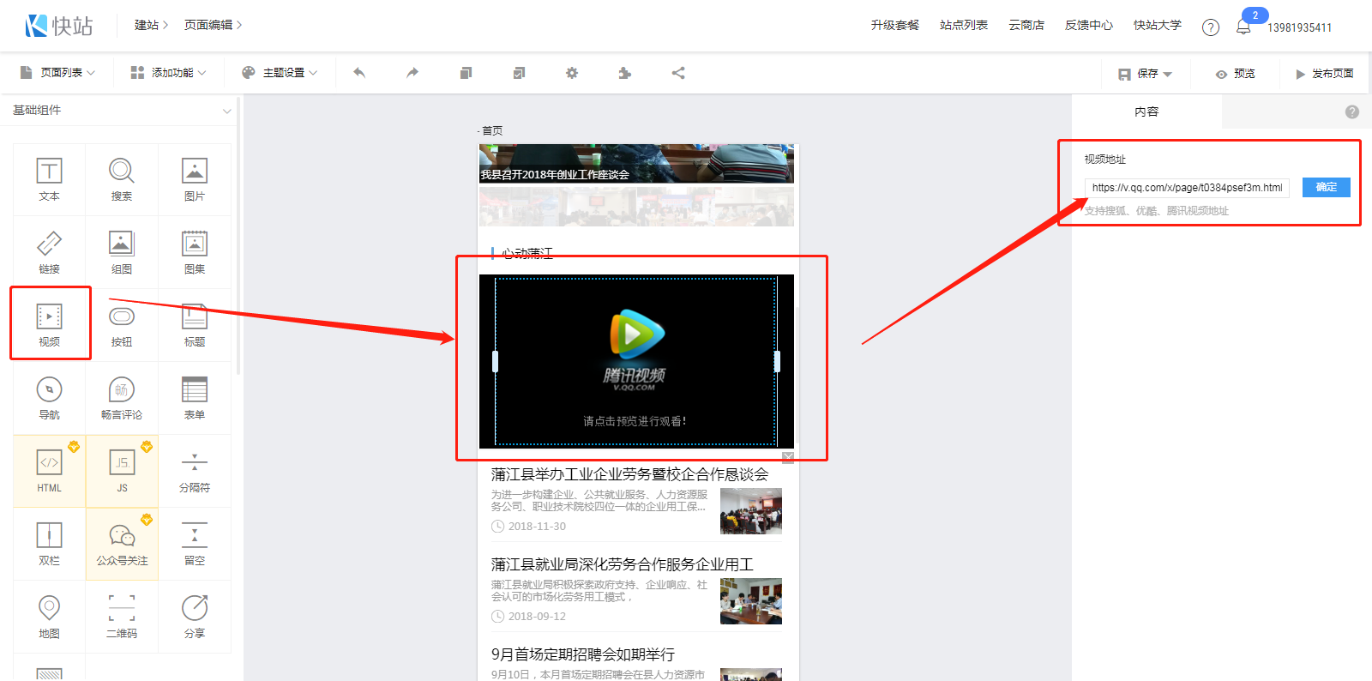
Task: Open the 保存 save dropdown
Action: point(1145,74)
